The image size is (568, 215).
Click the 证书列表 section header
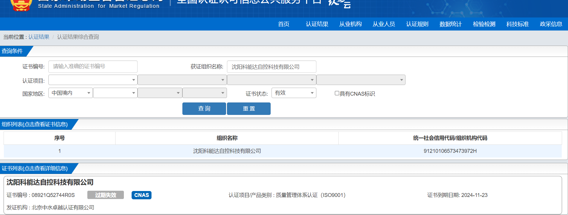tap(35, 169)
